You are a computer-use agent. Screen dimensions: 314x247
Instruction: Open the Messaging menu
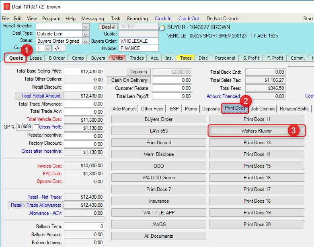click(x=92, y=19)
